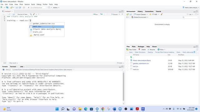Click Desktop in the Files breadcrumb path
This screenshot has width=200, height=112.
click(150, 52)
